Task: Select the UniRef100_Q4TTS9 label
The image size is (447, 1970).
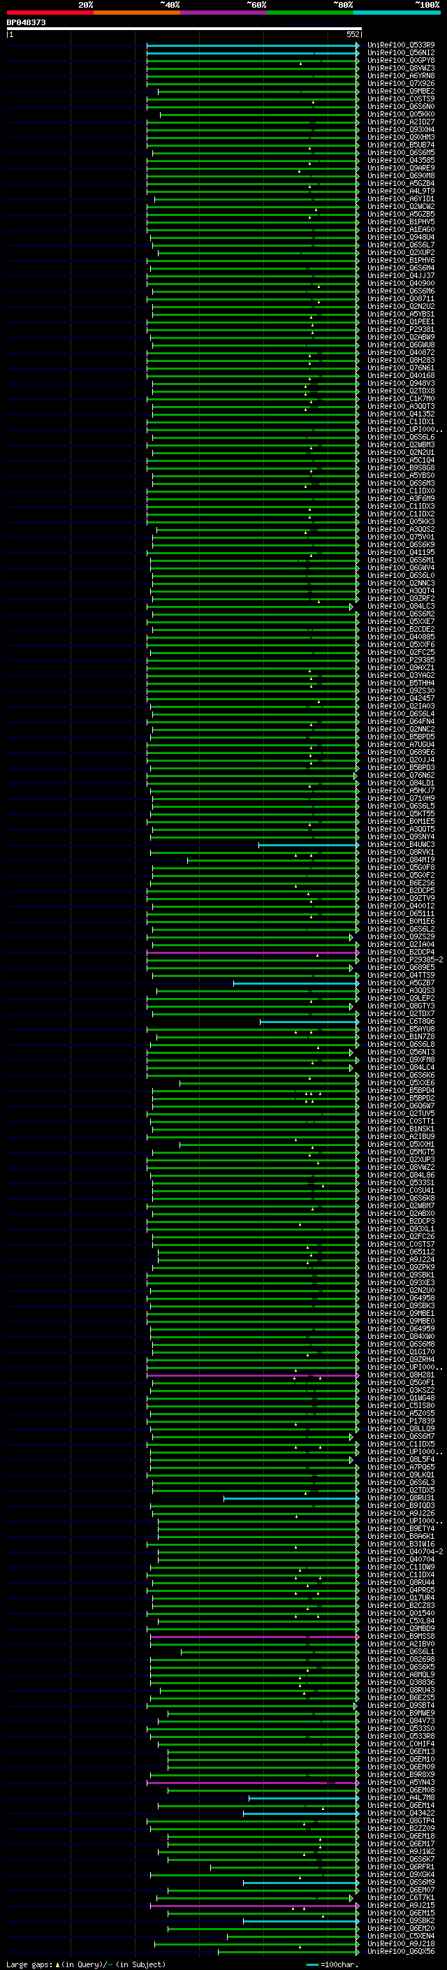Action: (401, 976)
